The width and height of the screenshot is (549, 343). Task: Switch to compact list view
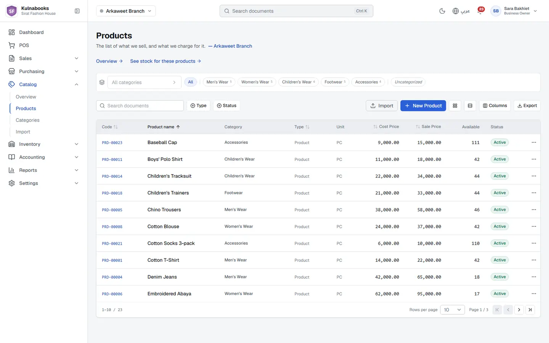click(x=470, y=106)
